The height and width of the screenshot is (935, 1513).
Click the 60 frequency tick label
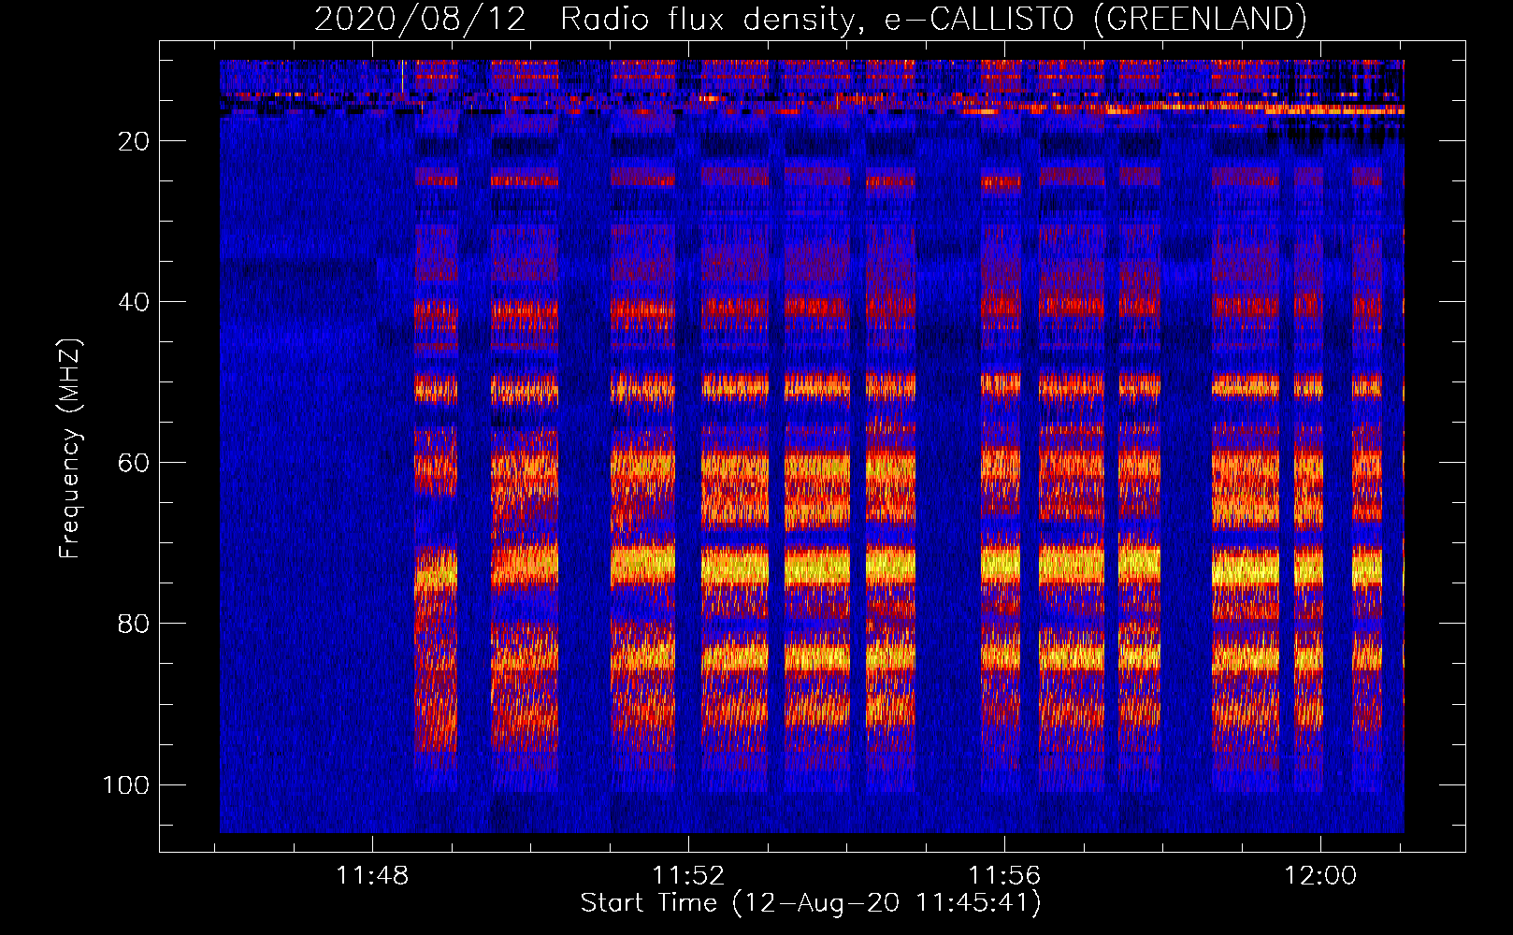coord(134,463)
